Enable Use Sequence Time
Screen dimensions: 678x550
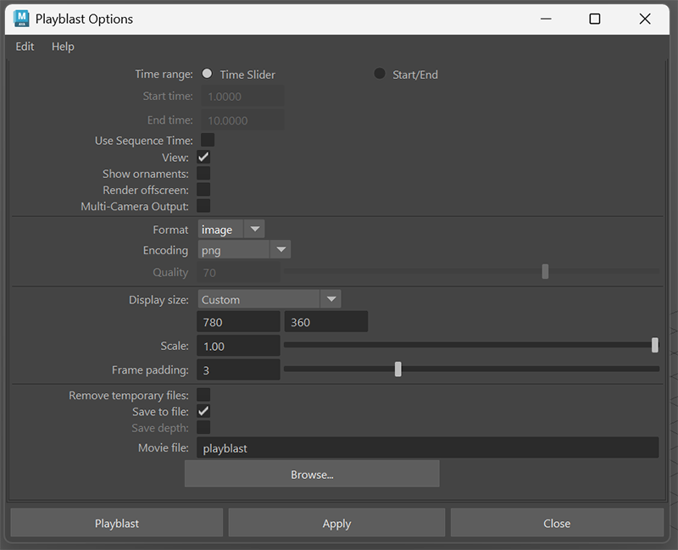coord(203,140)
